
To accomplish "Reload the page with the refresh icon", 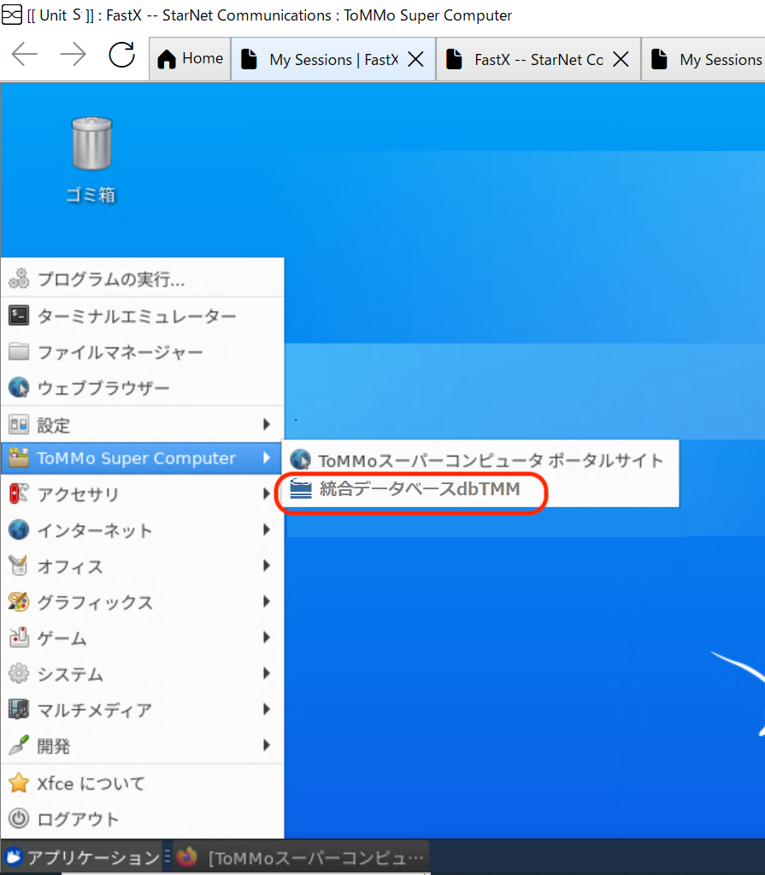I will click(x=121, y=55).
